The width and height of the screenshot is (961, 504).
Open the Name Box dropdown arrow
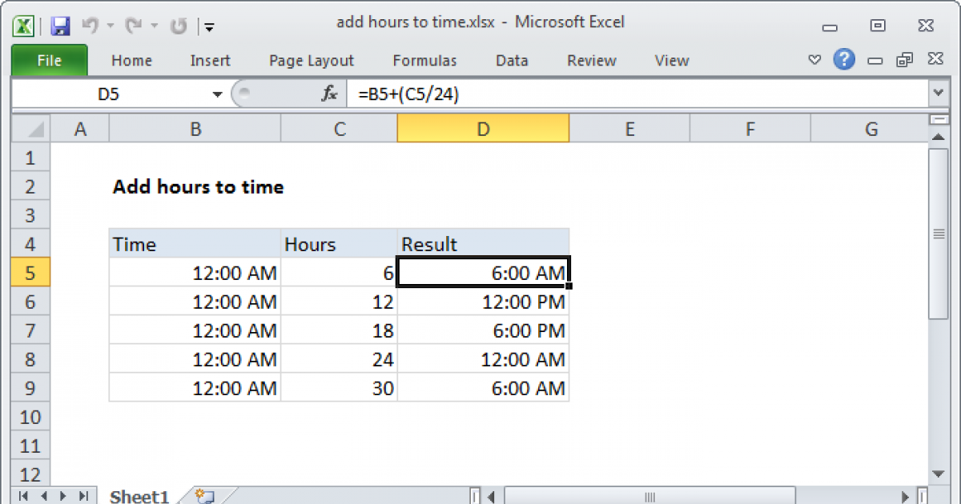tap(217, 94)
